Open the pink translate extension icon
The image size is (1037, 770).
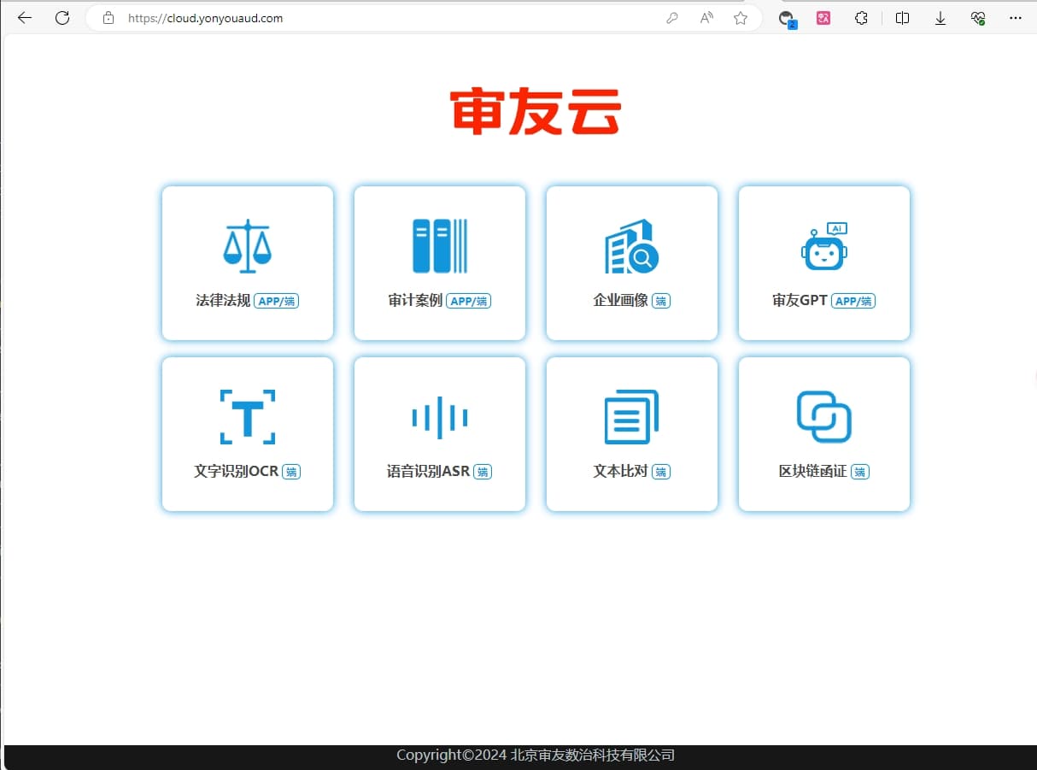coord(823,18)
